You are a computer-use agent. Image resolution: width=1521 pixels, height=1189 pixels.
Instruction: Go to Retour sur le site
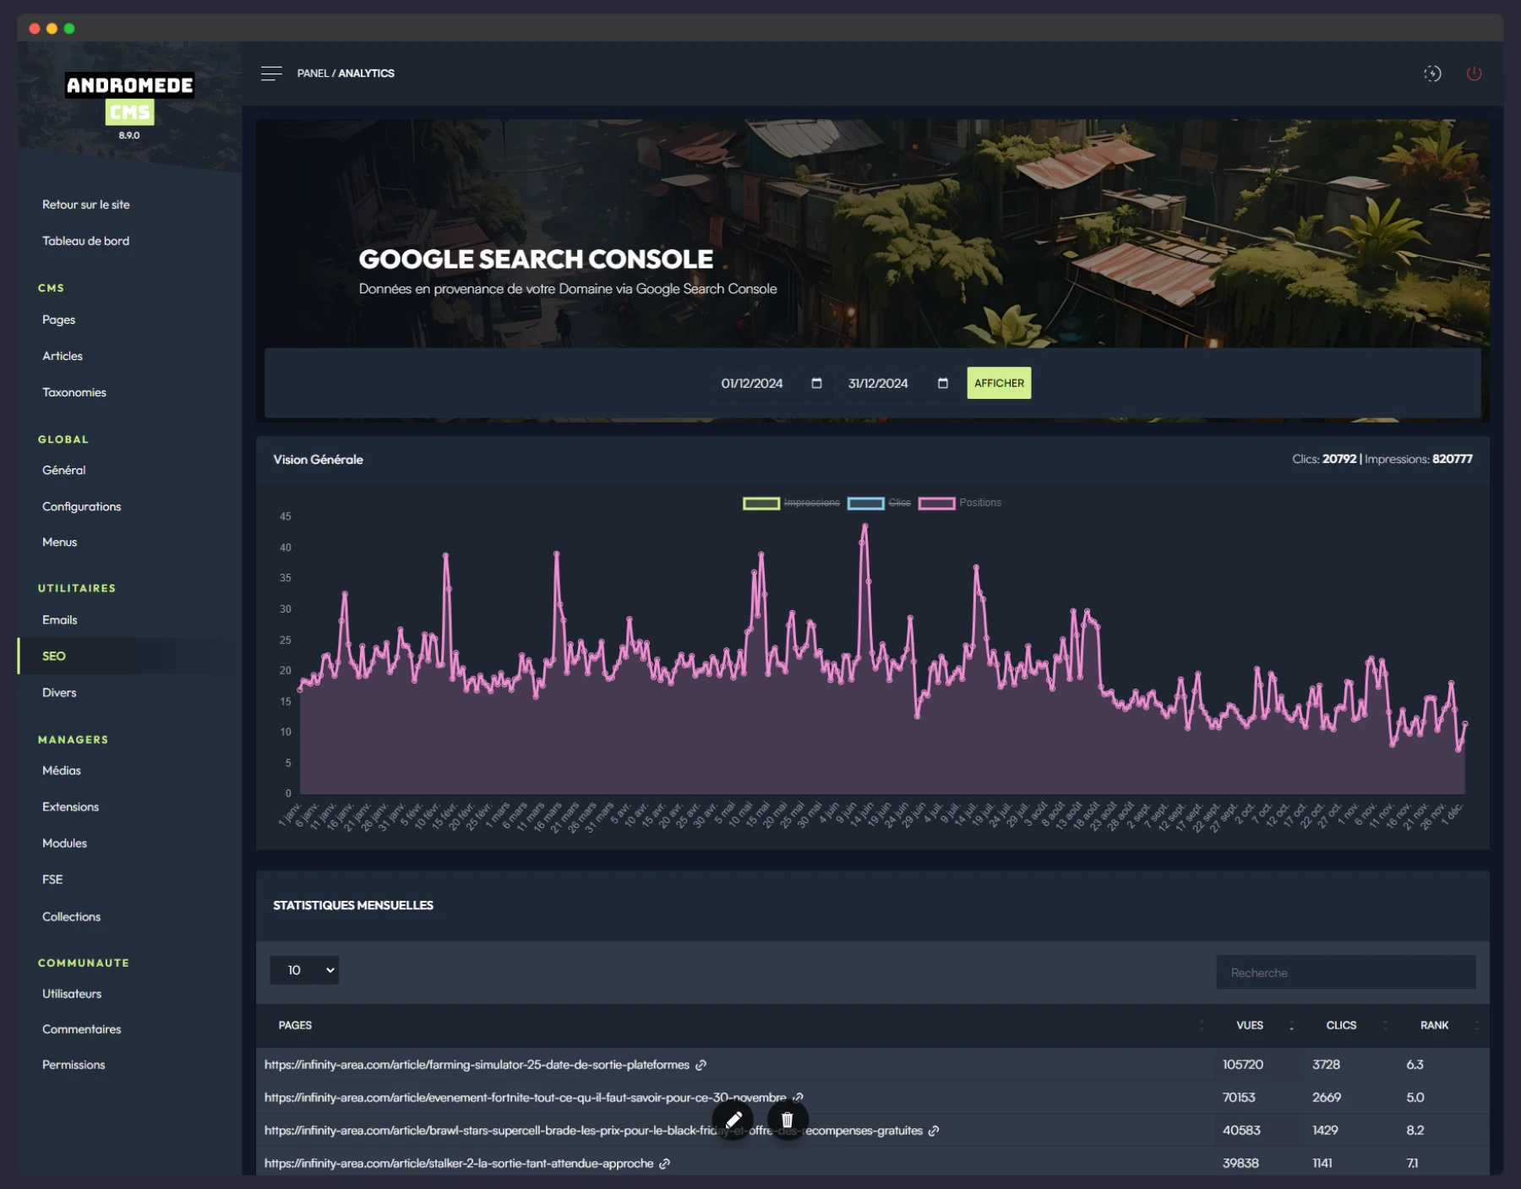pyautogui.click(x=86, y=205)
